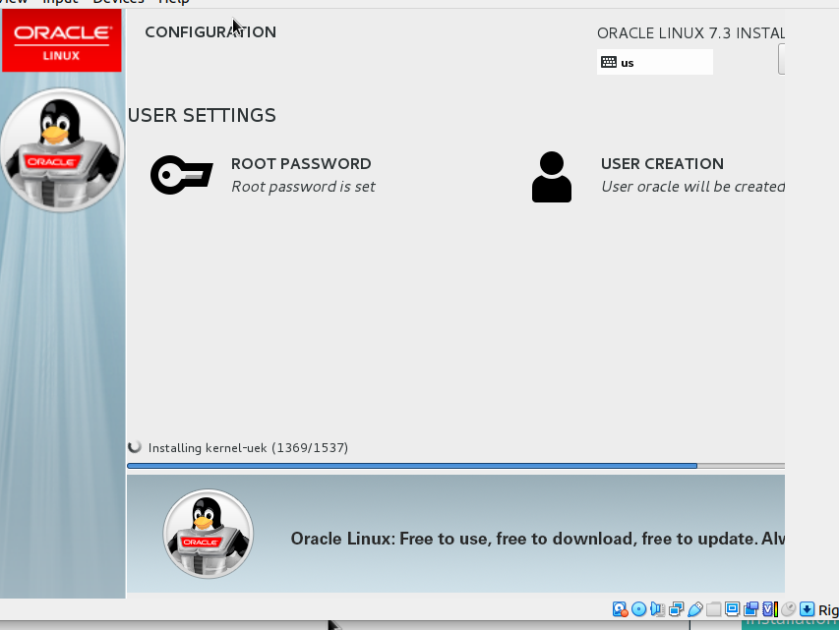Click the VirtualBox network adapters icon
Viewport: 839px width, 630px height.
(x=677, y=609)
